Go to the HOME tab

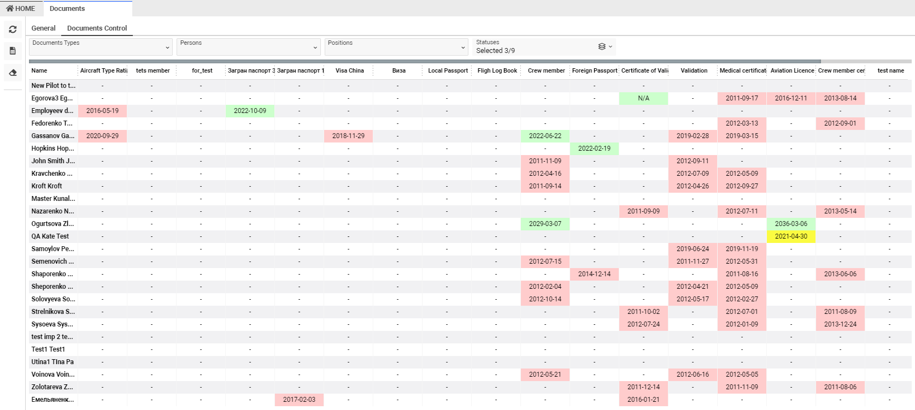tap(21, 9)
